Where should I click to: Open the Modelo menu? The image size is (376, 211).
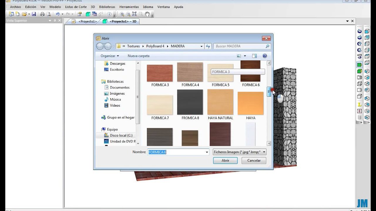[x=55, y=7]
